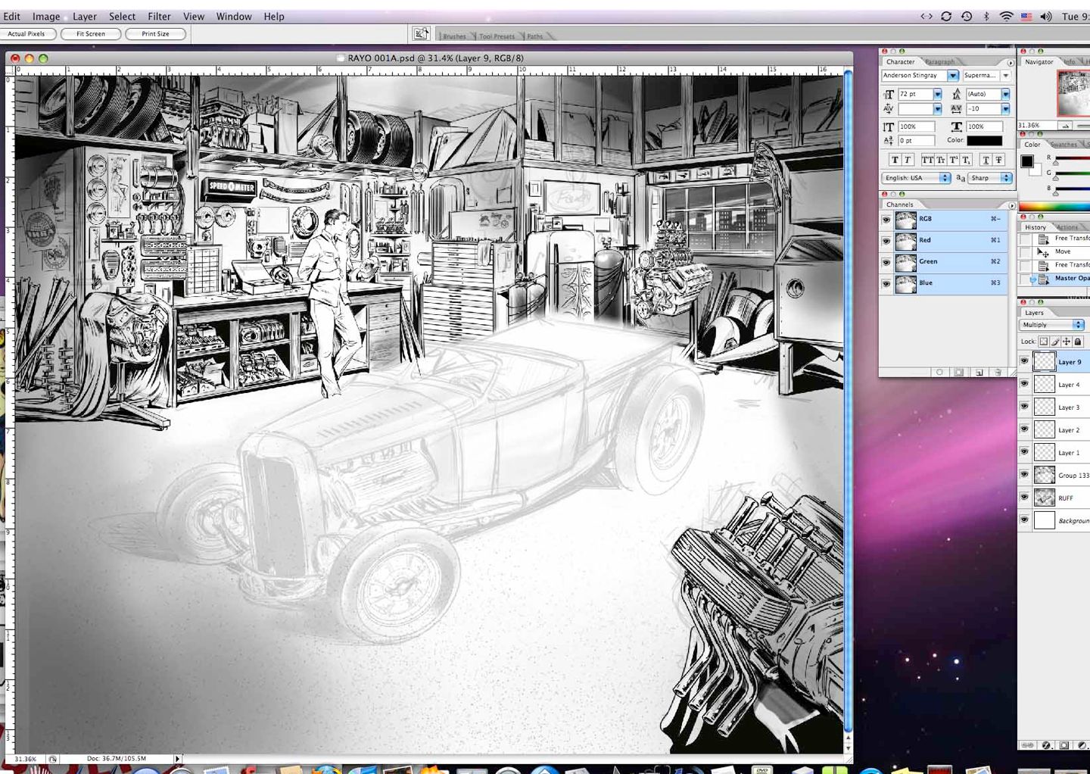This screenshot has width=1090, height=774.
Task: Open font family dropdown Anderson Stingray
Action: [x=952, y=76]
